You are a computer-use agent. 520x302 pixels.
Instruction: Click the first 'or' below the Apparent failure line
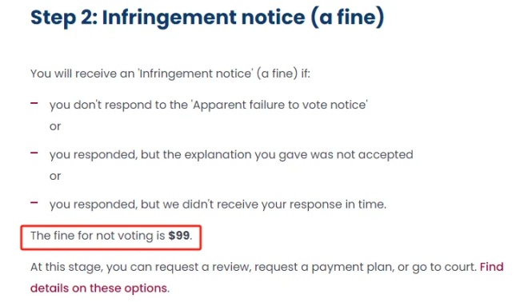55,126
